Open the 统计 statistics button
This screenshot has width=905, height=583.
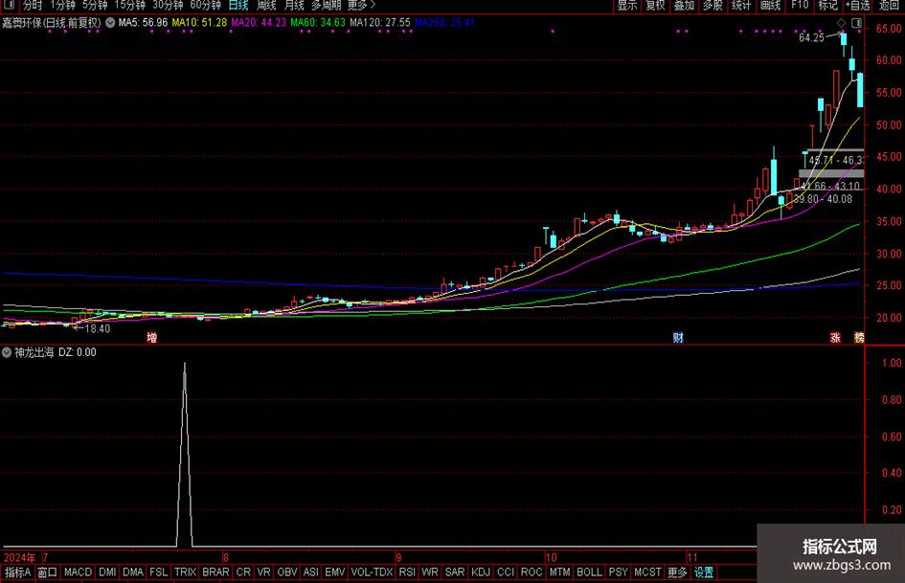click(741, 5)
